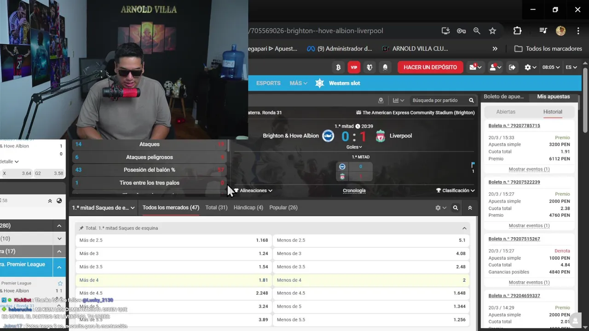Bet on Más de 4.5 at 2.248
589x331 pixels.
[173, 293]
